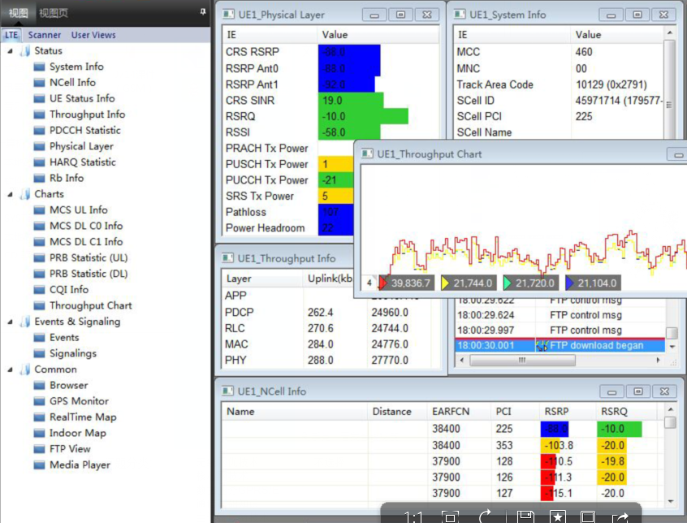Click the Media Player tree icon
This screenshot has width=687, height=523.
pos(40,465)
